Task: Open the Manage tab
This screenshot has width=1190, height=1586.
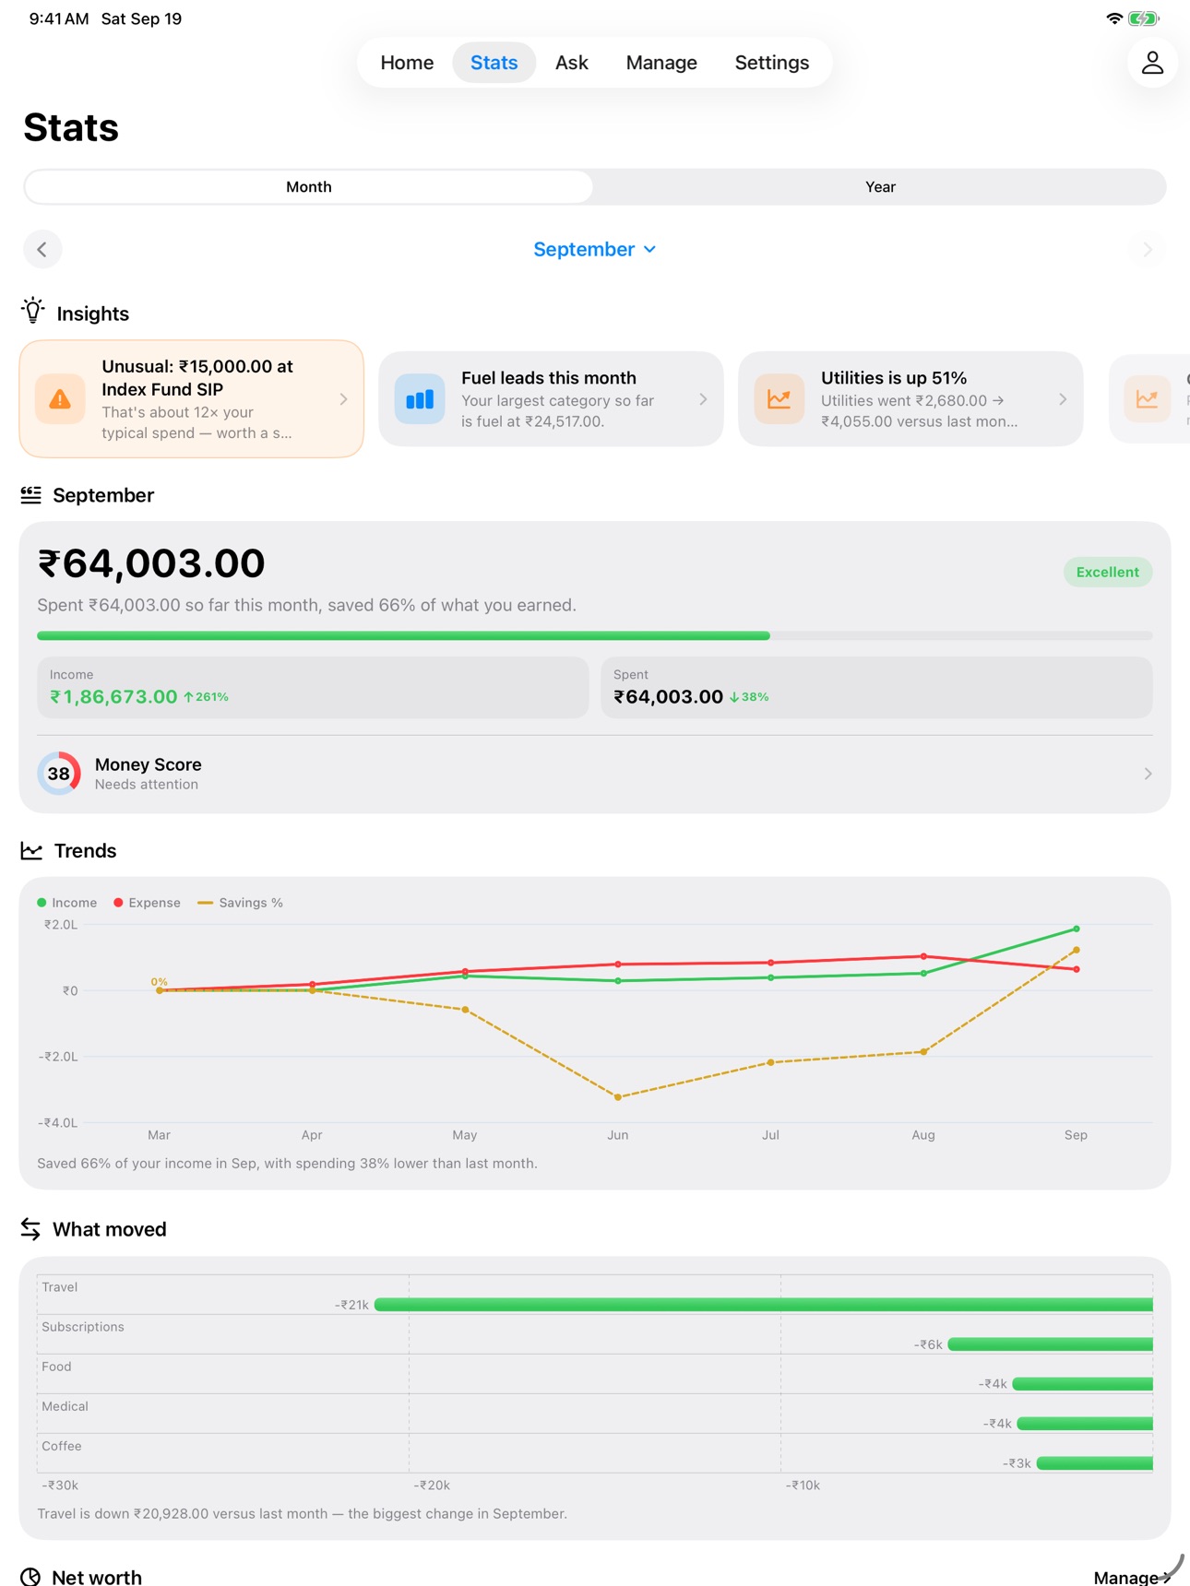Action: (x=661, y=63)
